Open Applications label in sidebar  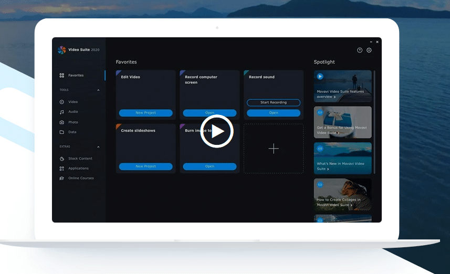78,168
